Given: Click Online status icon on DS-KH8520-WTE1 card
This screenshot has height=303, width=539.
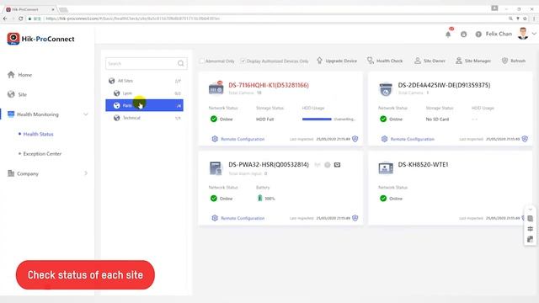Looking at the screenshot, I should pos(383,199).
